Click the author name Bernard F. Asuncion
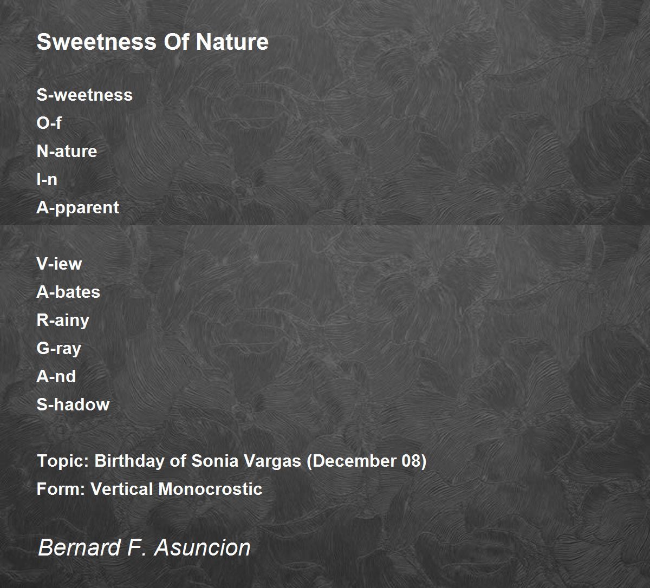Screen dimensions: 650x588 pyautogui.click(x=144, y=547)
